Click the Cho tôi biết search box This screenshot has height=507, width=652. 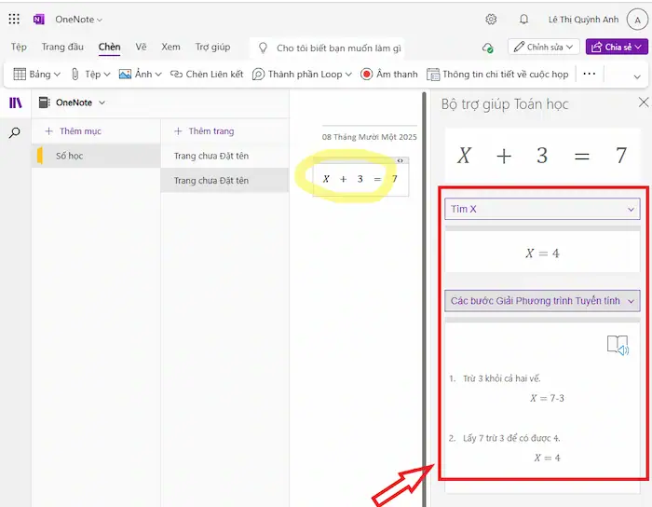click(x=339, y=48)
